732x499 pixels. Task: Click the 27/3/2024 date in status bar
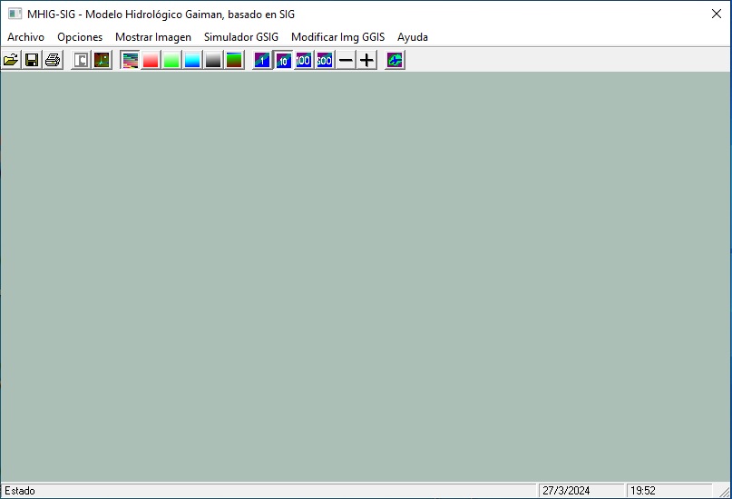click(x=566, y=491)
